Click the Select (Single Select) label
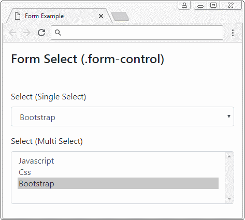 coord(49,97)
